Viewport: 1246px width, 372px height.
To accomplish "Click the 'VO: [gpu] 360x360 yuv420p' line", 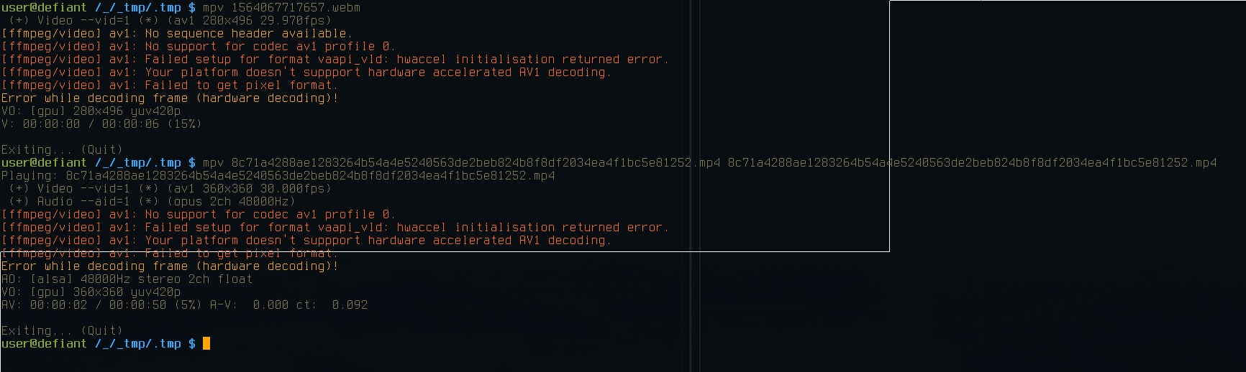I will pyautogui.click(x=91, y=292).
